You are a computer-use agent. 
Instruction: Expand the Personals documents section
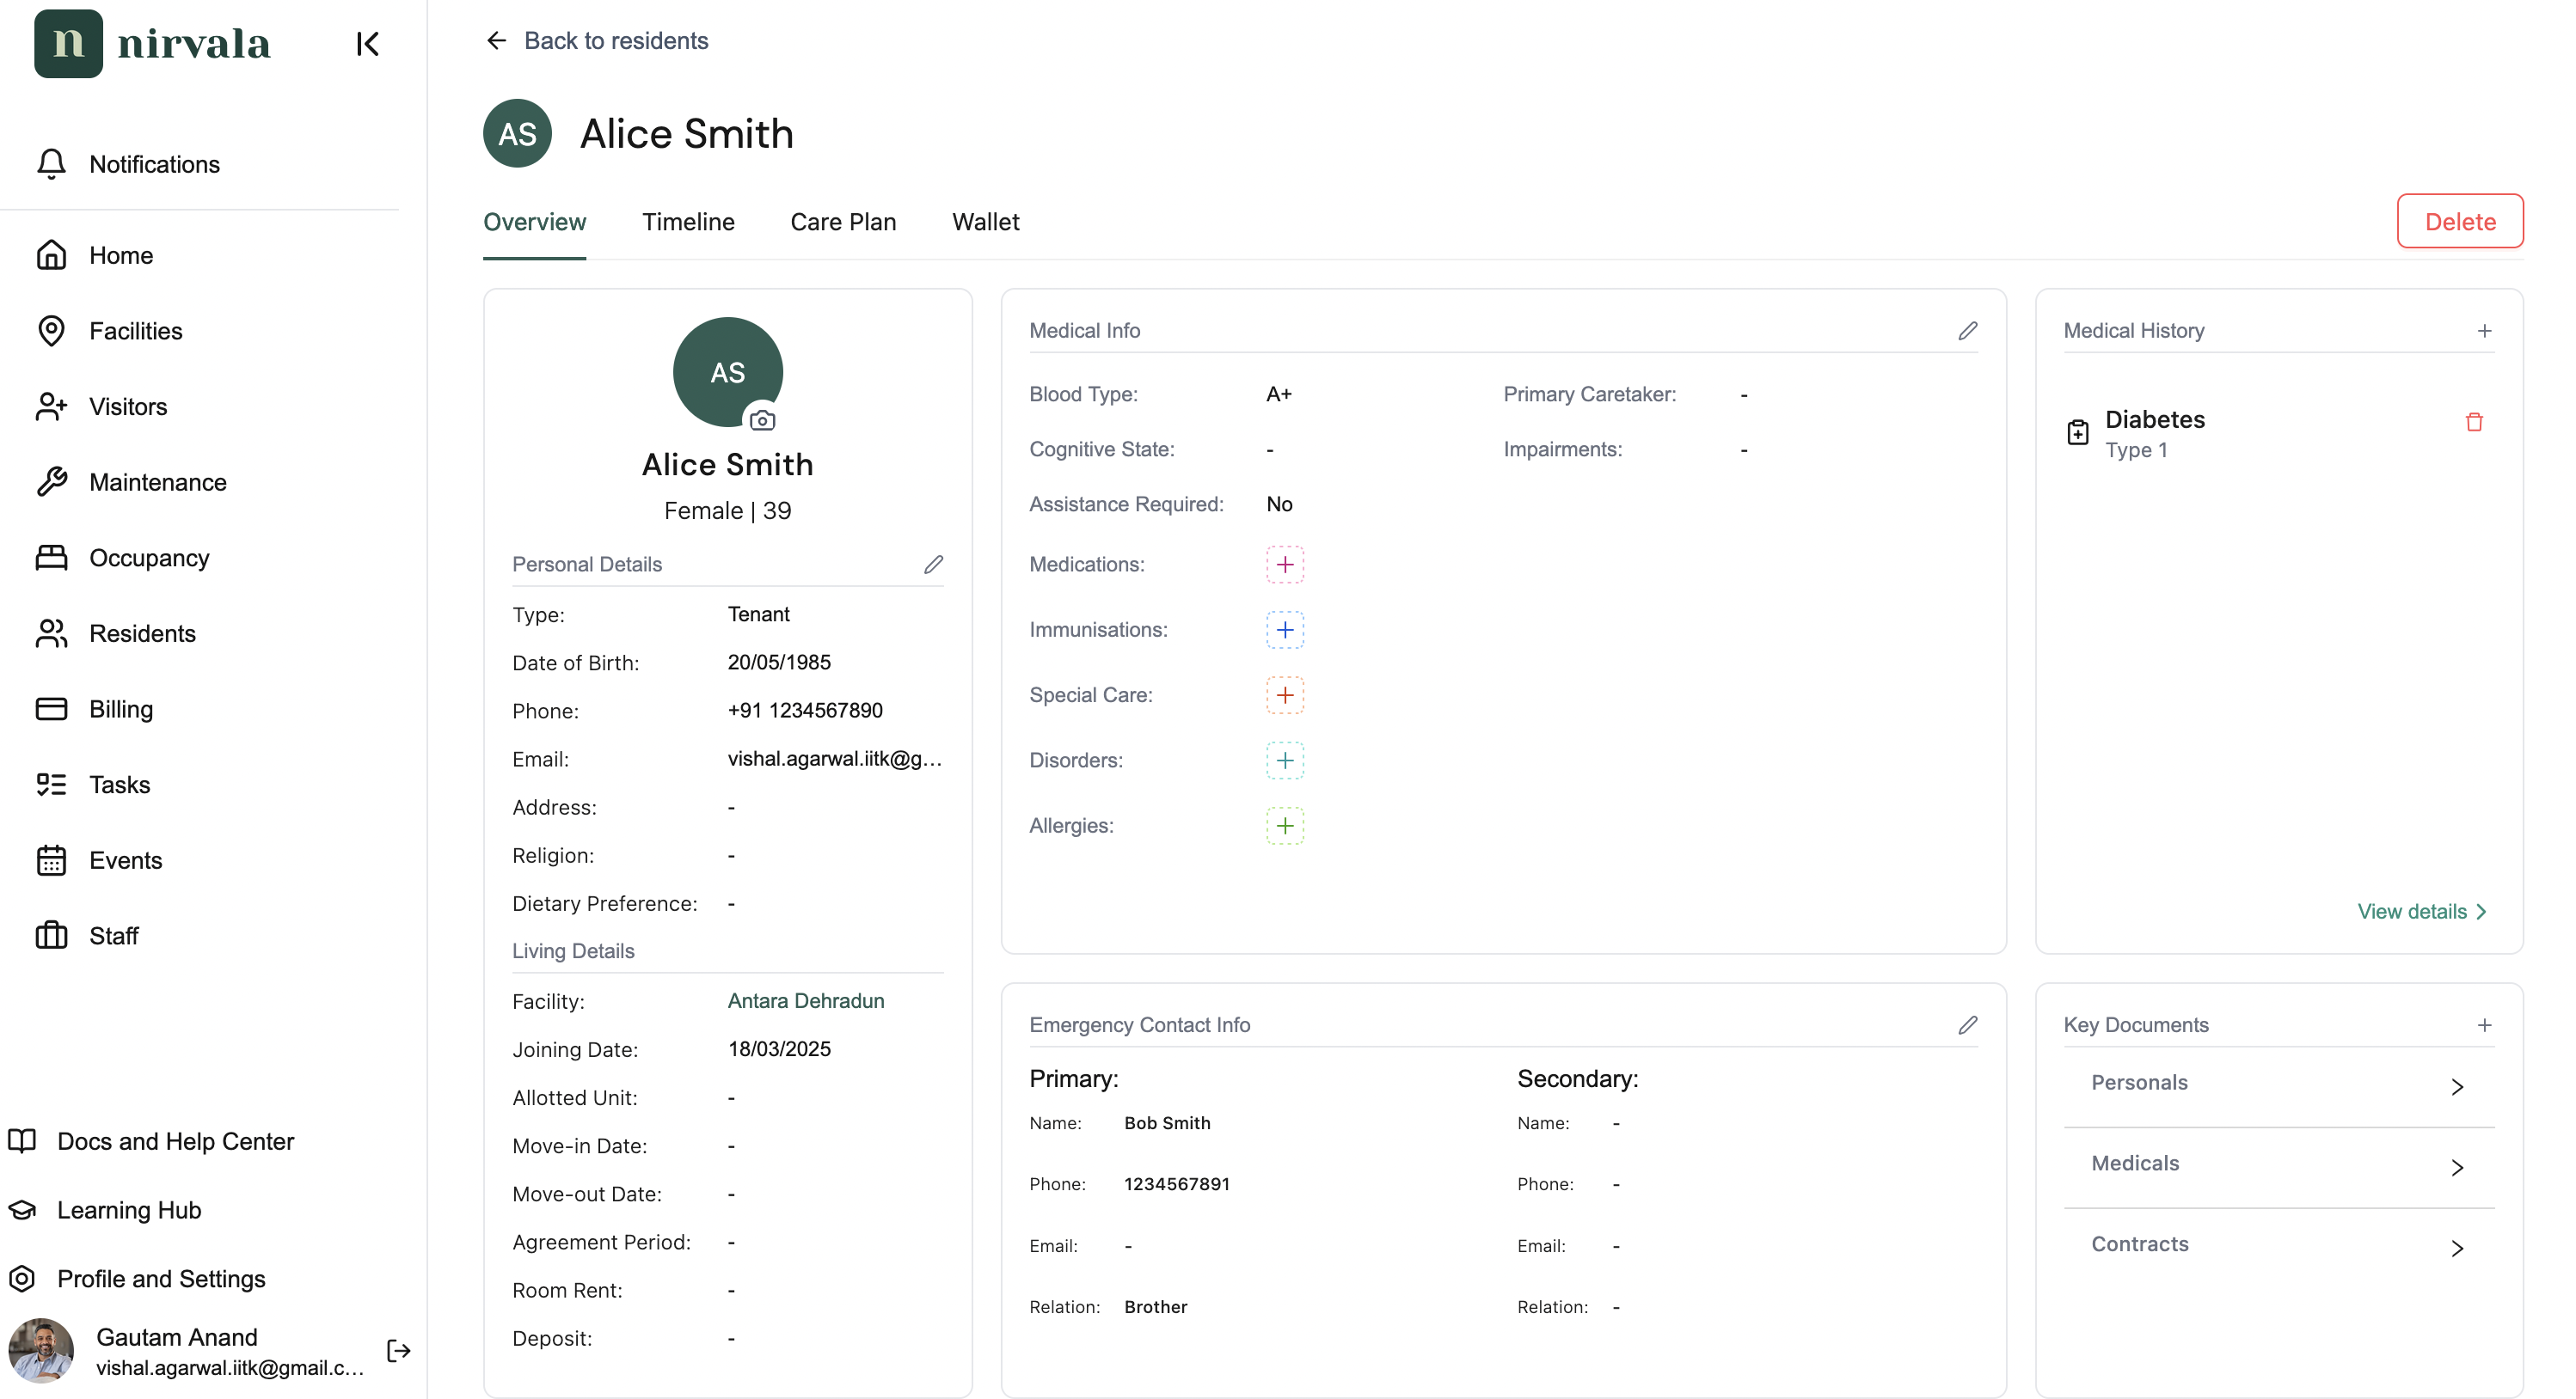click(2458, 1085)
